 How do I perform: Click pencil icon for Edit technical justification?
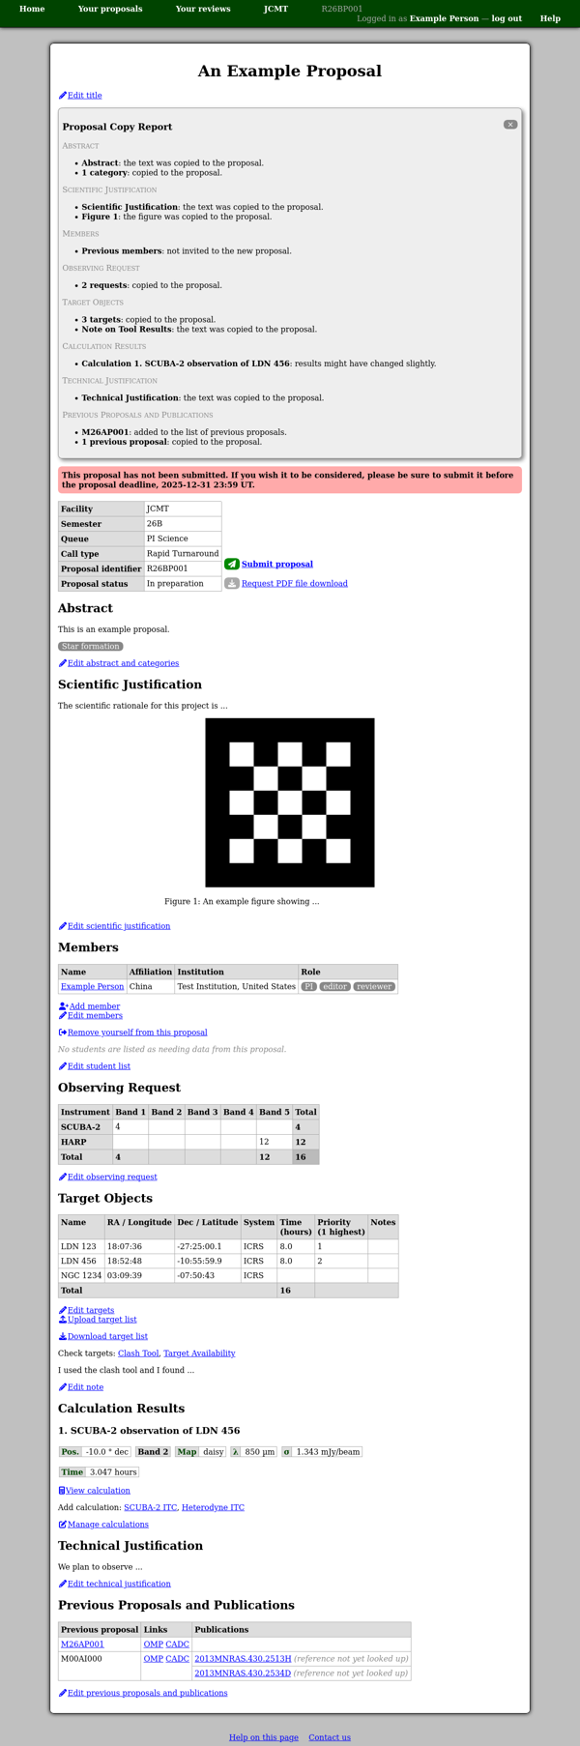click(63, 1584)
